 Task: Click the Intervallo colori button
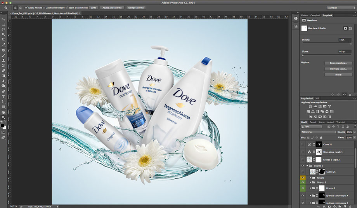coord(338,69)
